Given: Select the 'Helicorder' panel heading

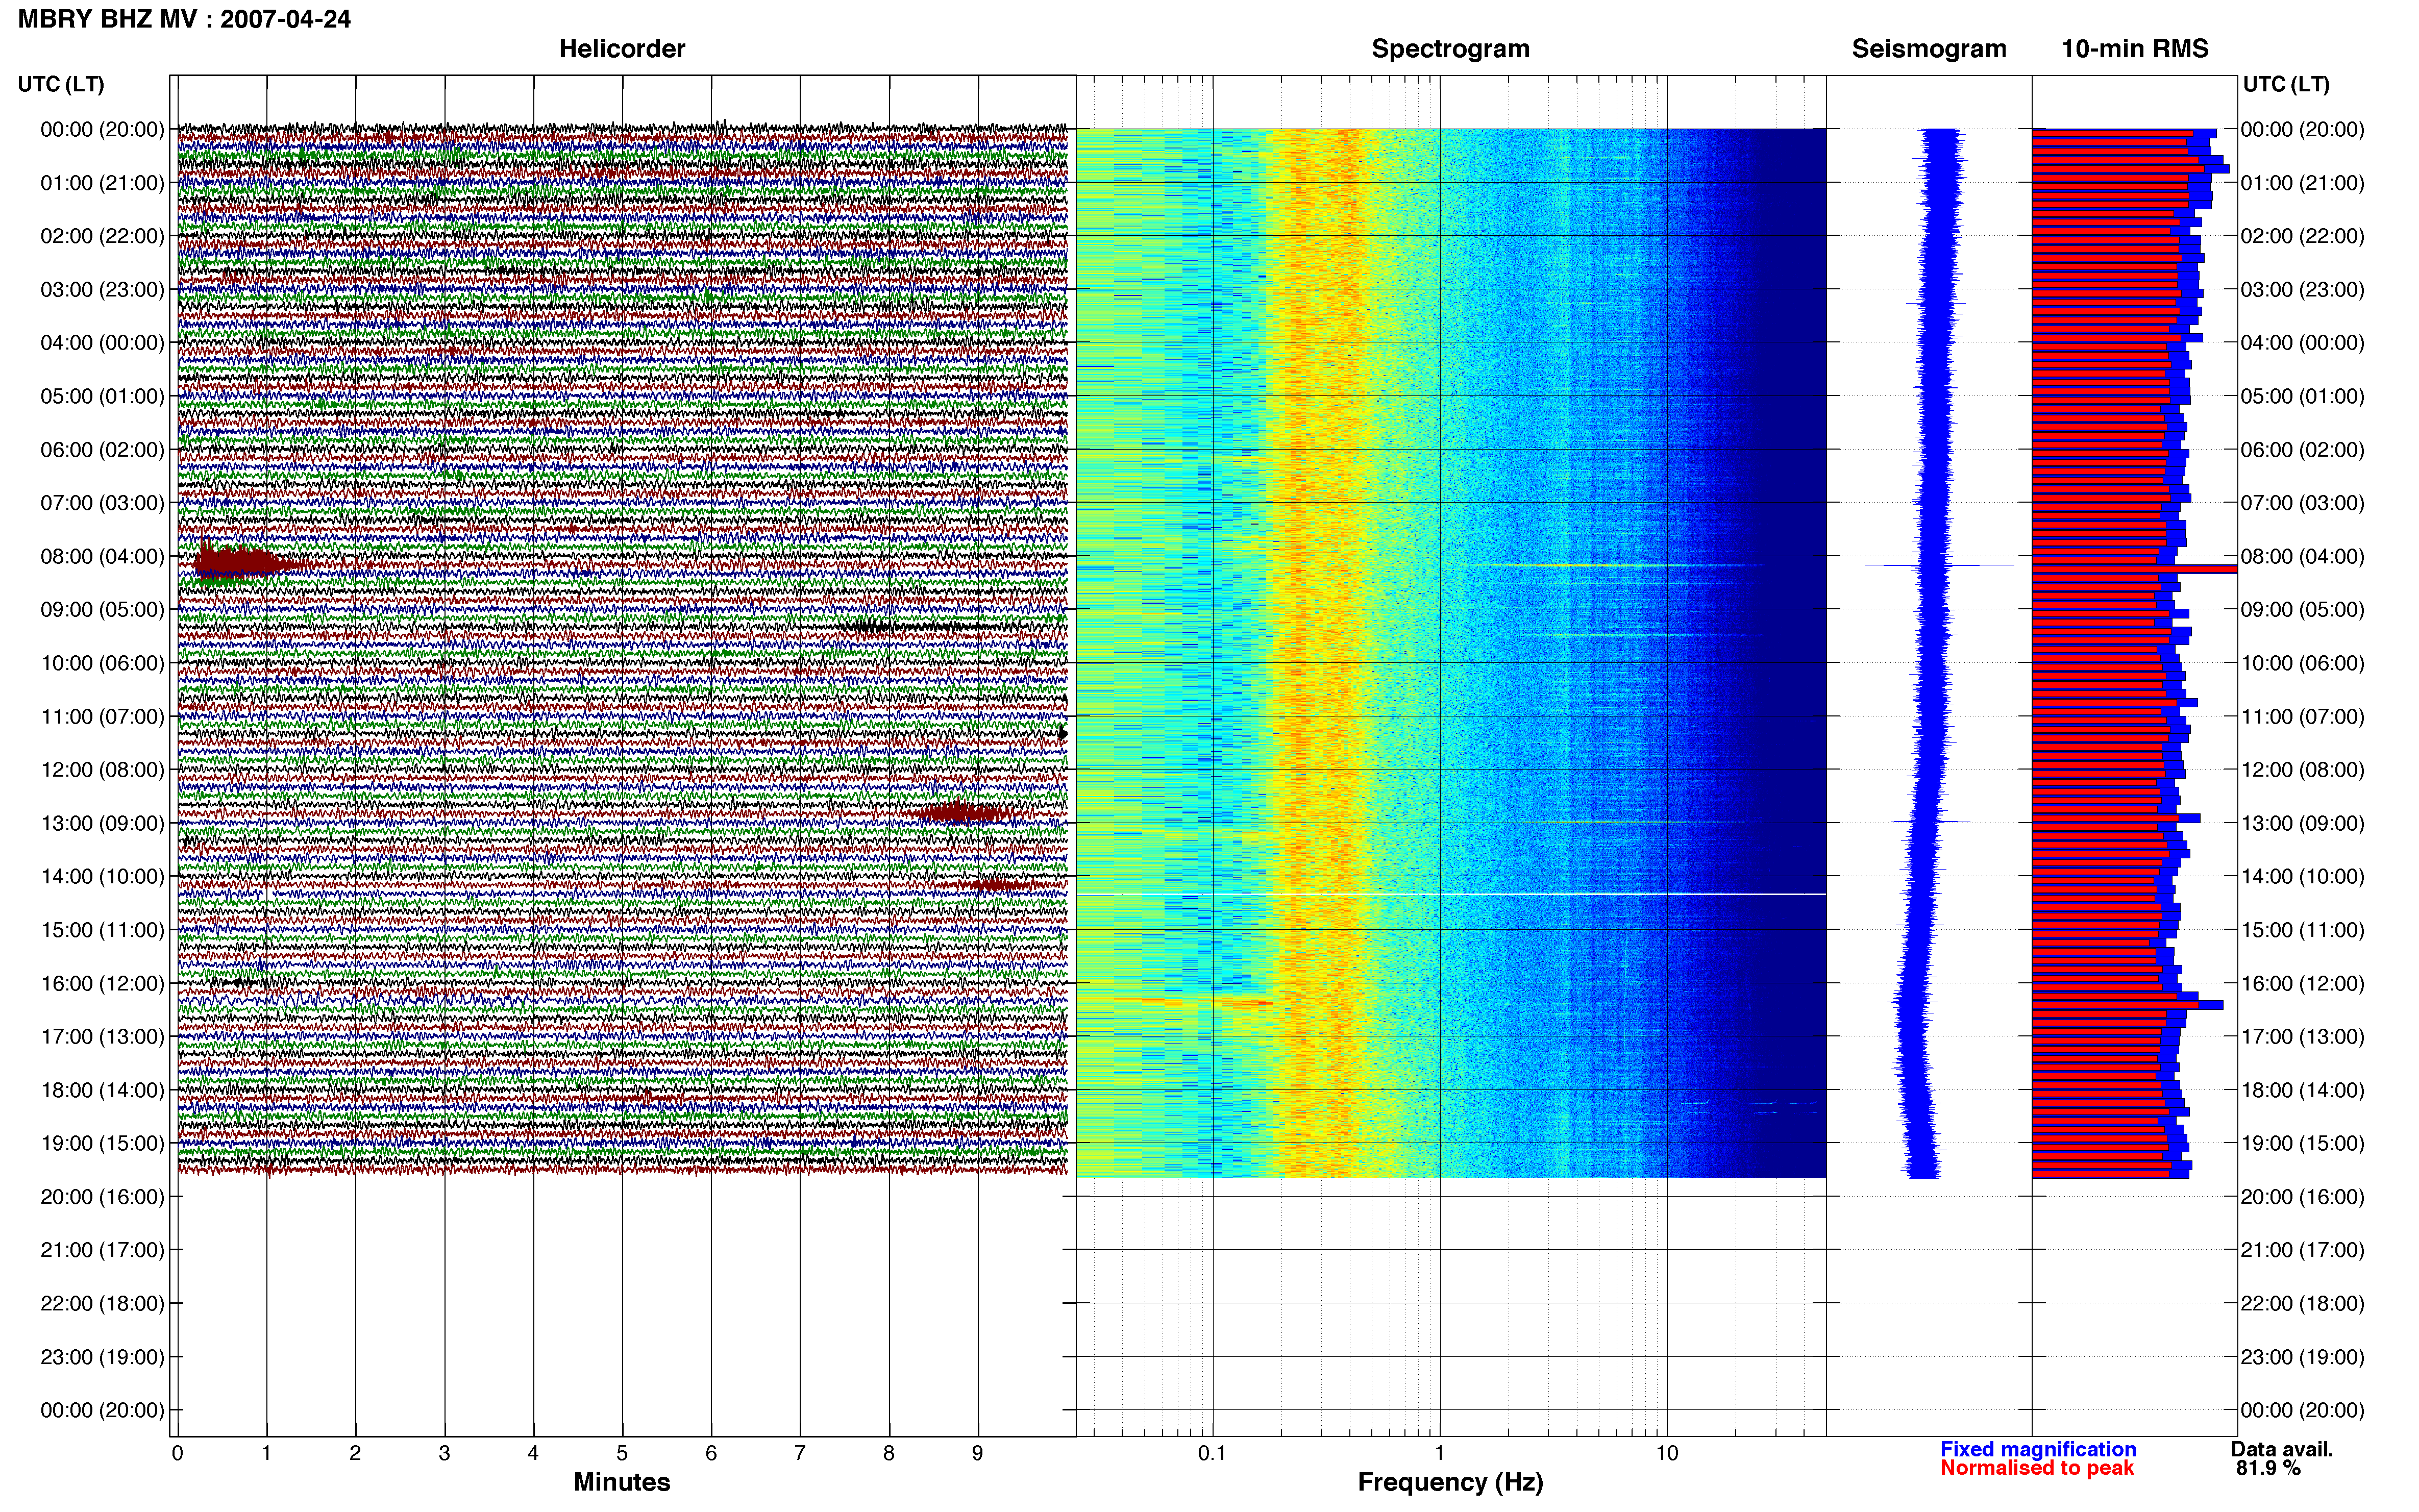Looking at the screenshot, I should [x=622, y=49].
